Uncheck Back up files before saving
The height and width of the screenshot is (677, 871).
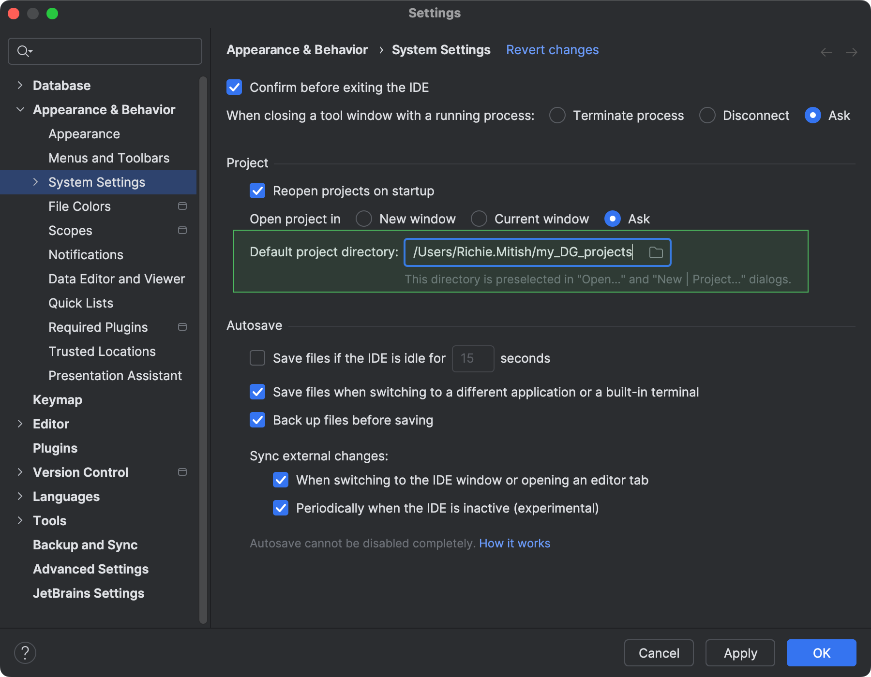[x=257, y=420]
